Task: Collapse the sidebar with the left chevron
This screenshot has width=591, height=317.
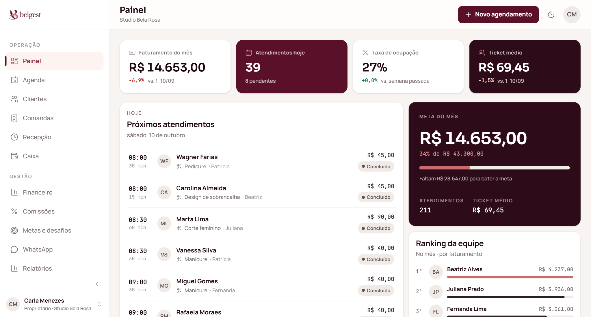Action: coord(97,284)
